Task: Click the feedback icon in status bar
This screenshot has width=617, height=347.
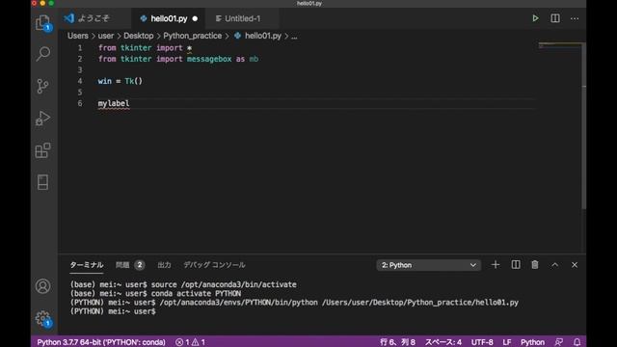Action: point(558,342)
